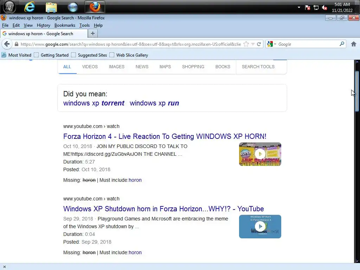This screenshot has width=360, height=270.
Task: Click the padlock site identity icon
Action: coord(16,44)
